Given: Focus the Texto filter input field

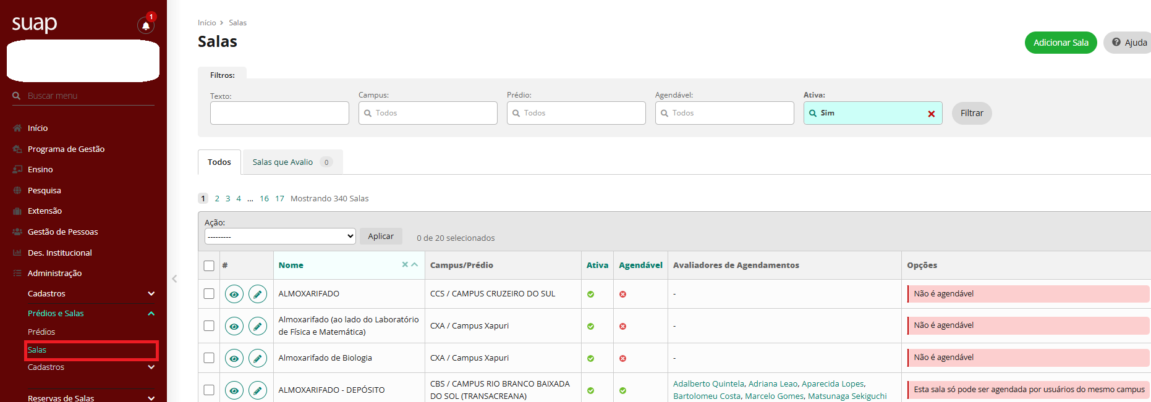Looking at the screenshot, I should pos(279,113).
